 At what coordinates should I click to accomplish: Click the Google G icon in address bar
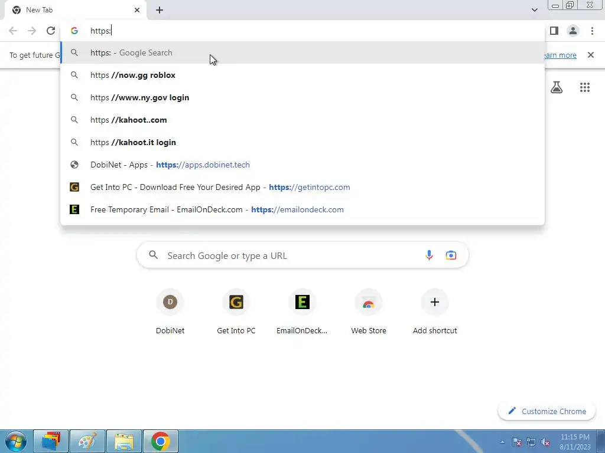tap(74, 31)
